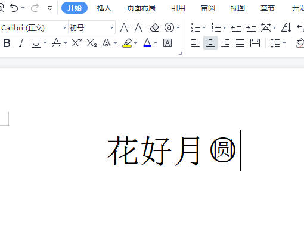Image resolution: width=304 pixels, height=226 pixels.
Task: Apply the yellow highlight color
Action: click(x=127, y=43)
